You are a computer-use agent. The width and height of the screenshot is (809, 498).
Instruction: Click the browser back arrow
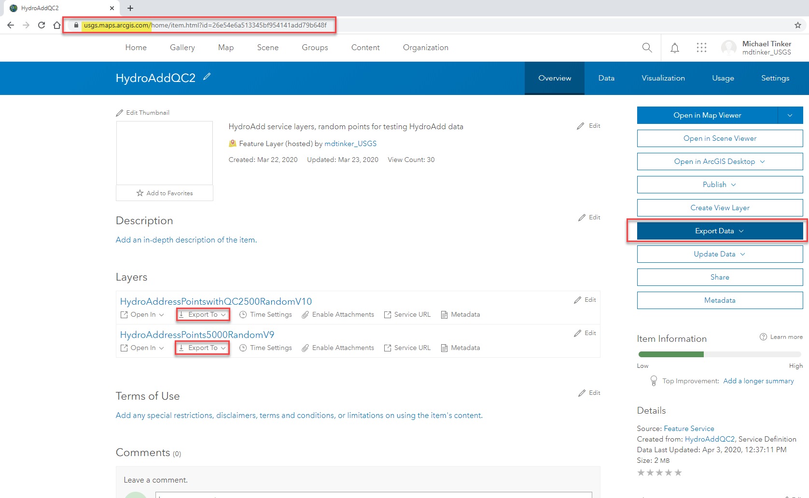point(11,25)
